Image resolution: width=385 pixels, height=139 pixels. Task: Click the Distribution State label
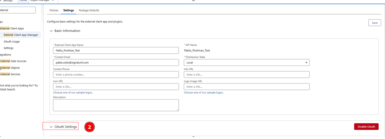click(195, 57)
